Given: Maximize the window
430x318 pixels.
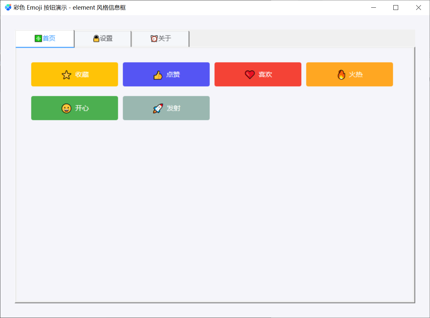Looking at the screenshot, I should 396,7.
